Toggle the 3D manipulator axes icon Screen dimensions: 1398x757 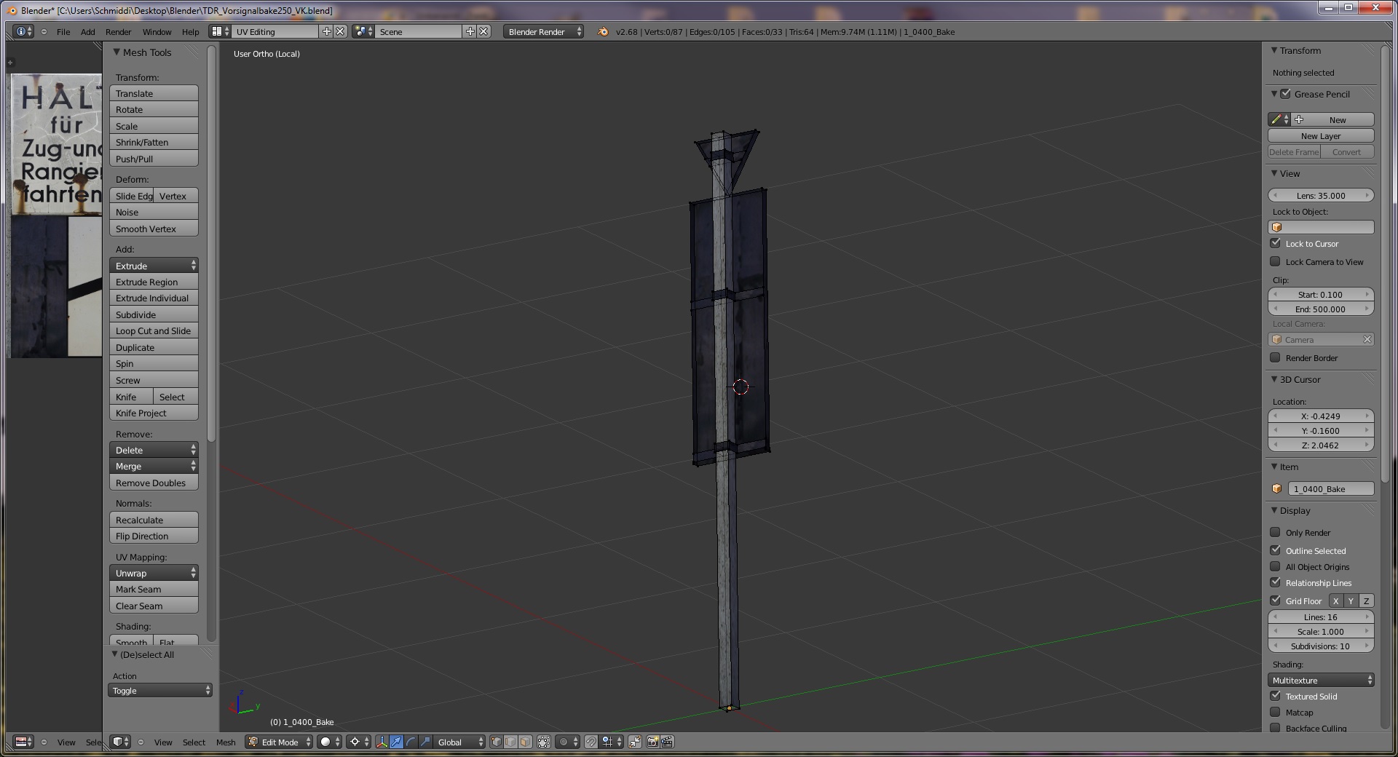(x=382, y=742)
